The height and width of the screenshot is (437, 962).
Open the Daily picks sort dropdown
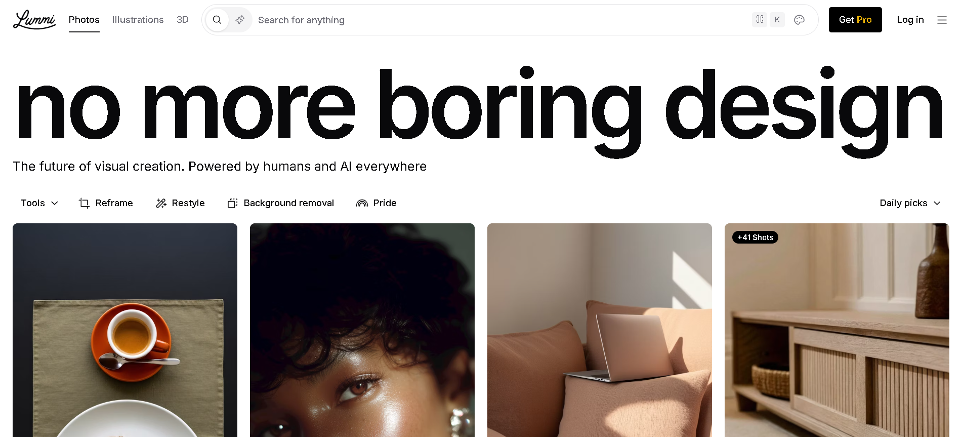point(910,203)
